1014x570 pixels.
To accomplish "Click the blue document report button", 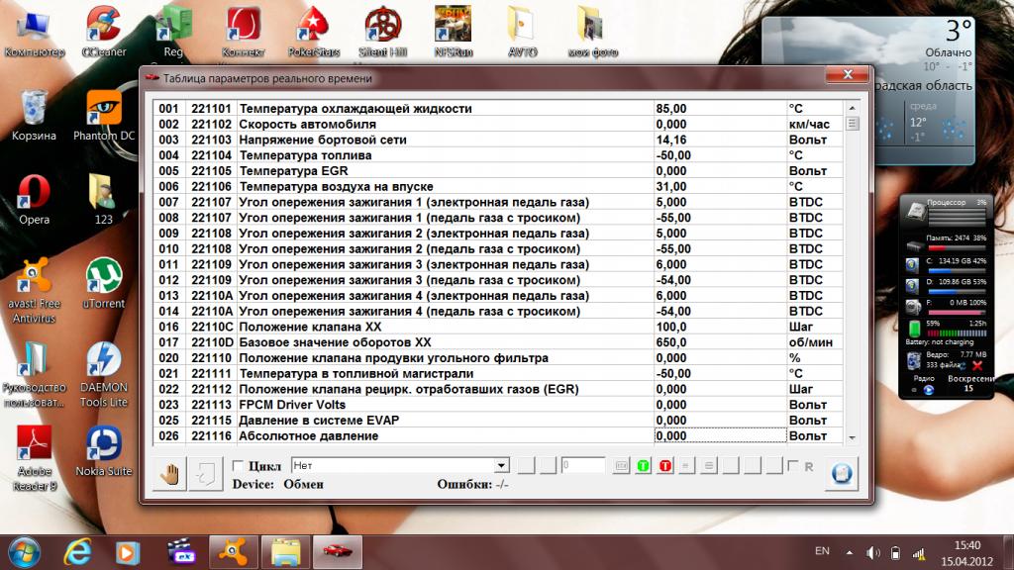I will point(841,473).
